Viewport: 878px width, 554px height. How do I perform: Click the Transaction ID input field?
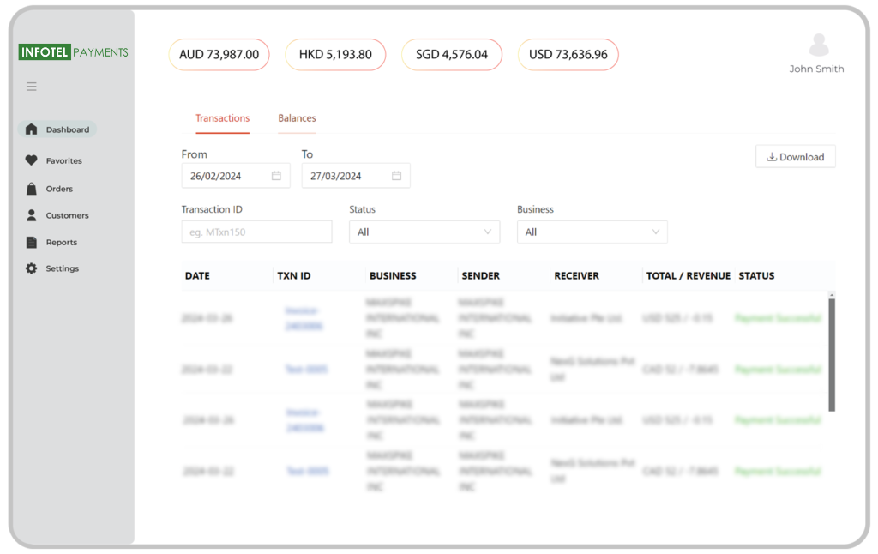(x=256, y=232)
